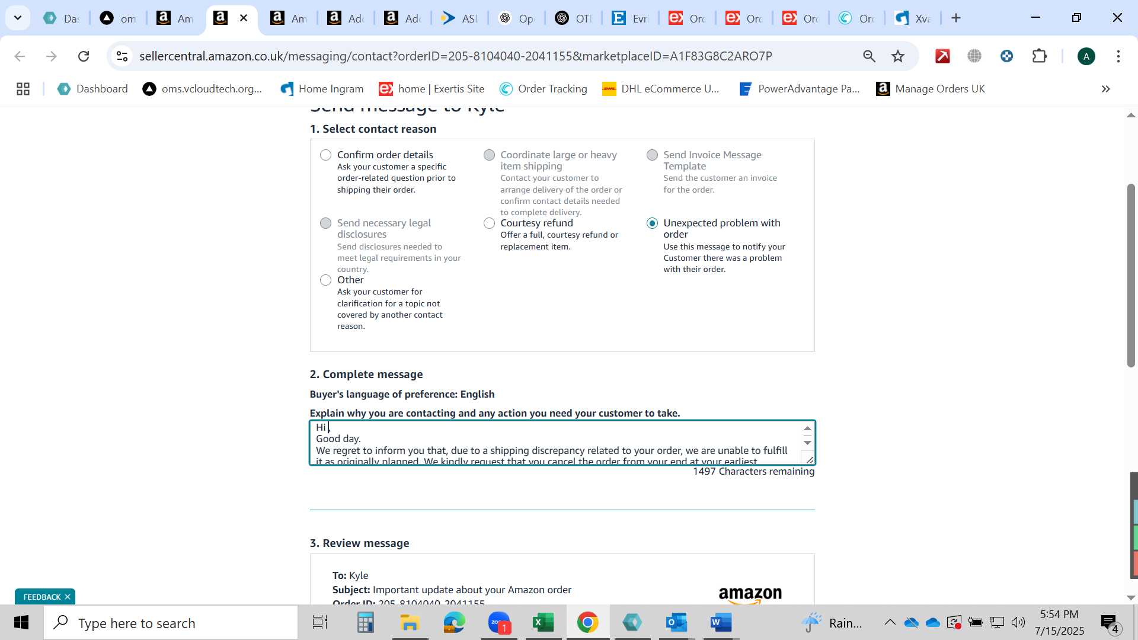Open Outlook from the taskbar
Image resolution: width=1138 pixels, height=640 pixels.
coord(676,623)
